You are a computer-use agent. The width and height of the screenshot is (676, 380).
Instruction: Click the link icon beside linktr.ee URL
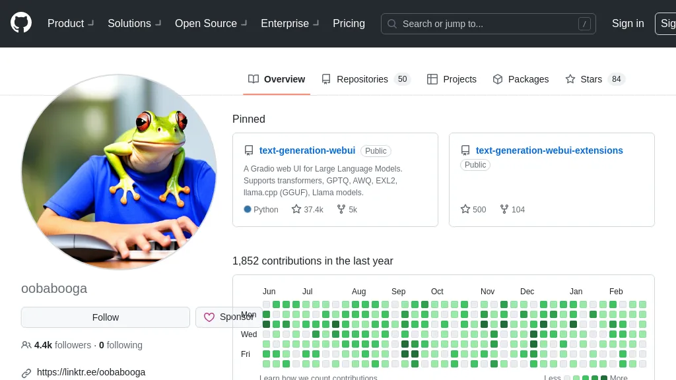click(x=26, y=373)
